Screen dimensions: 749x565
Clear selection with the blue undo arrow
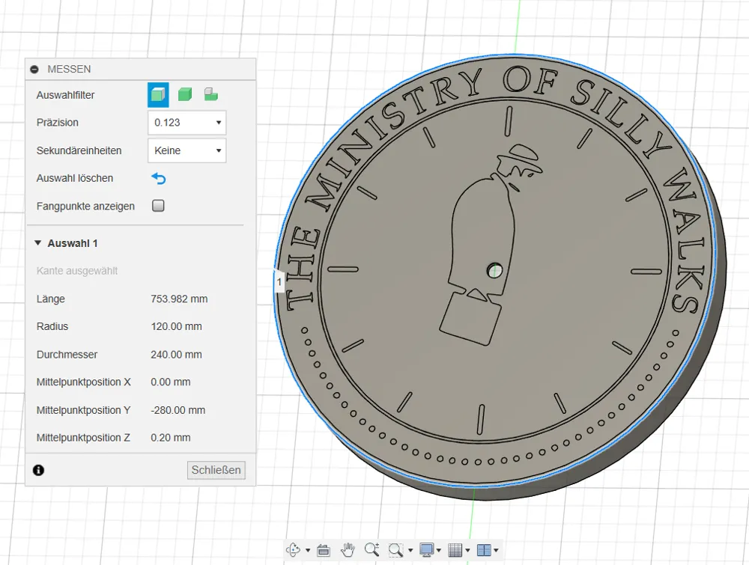[159, 178]
